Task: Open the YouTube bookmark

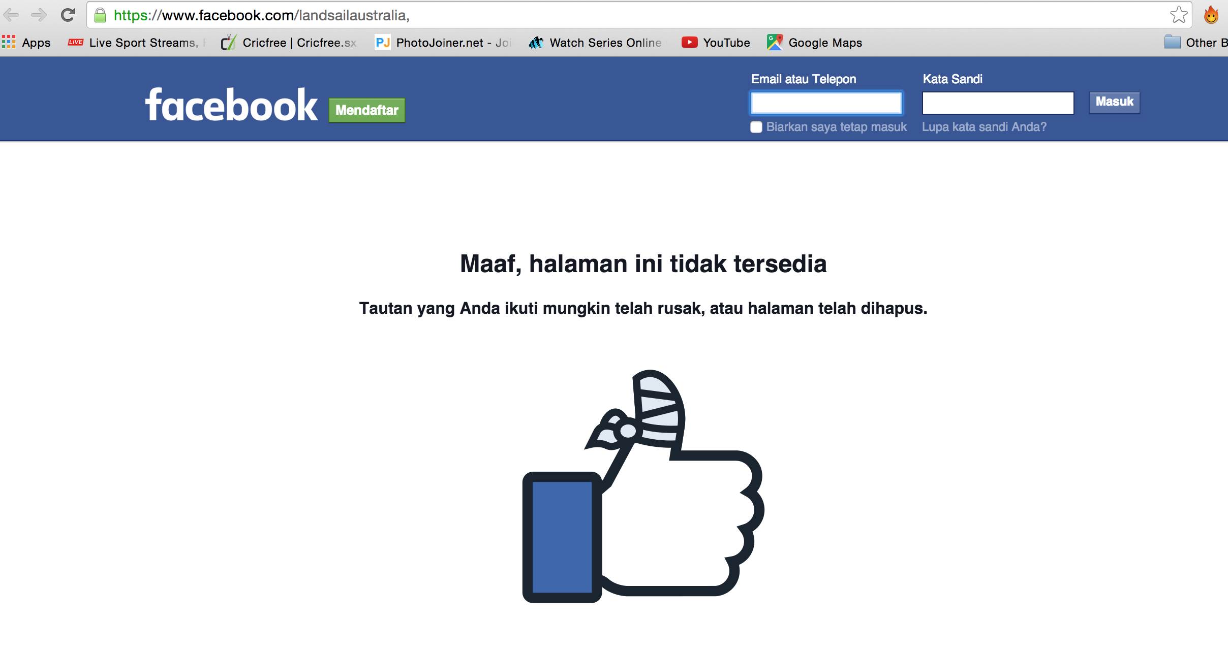Action: pos(716,43)
